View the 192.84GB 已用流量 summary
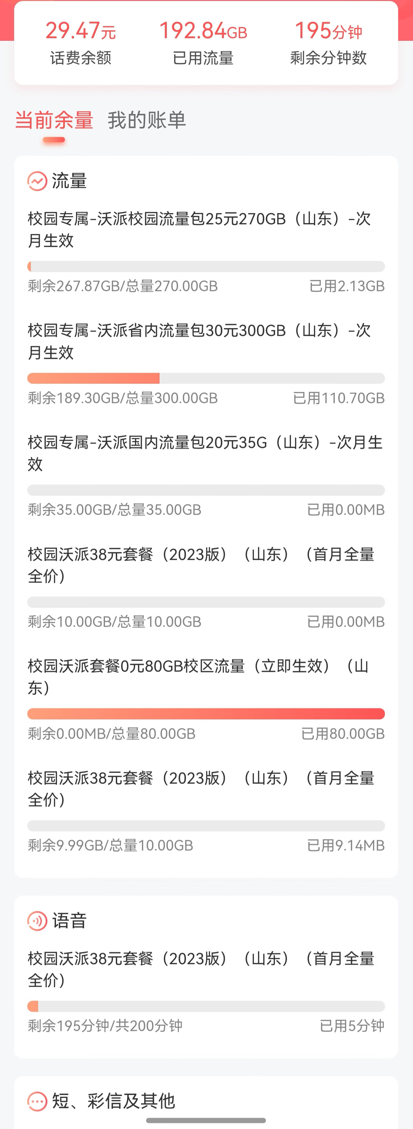 pyautogui.click(x=203, y=43)
